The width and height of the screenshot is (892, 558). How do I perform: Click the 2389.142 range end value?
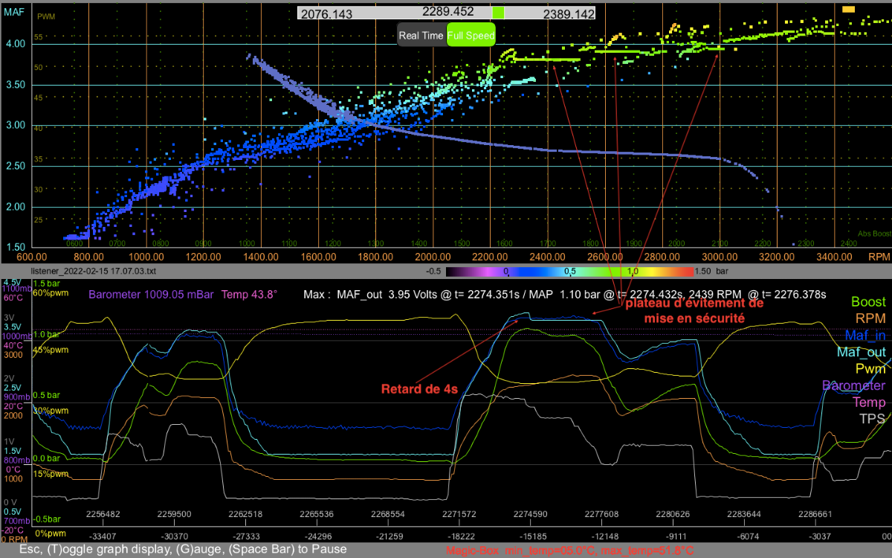[x=569, y=13]
